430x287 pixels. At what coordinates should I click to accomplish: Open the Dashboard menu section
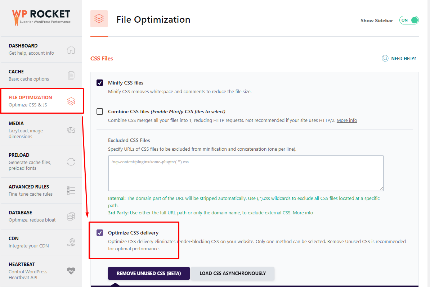[x=41, y=50]
